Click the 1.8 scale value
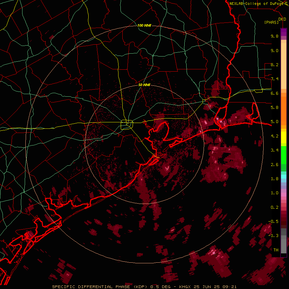 (275, 179)
